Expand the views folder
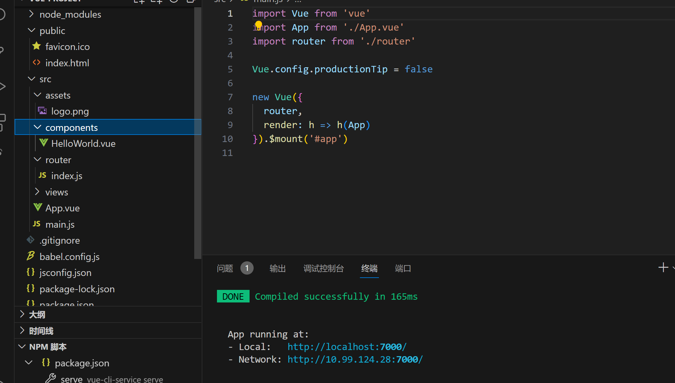 coord(56,192)
